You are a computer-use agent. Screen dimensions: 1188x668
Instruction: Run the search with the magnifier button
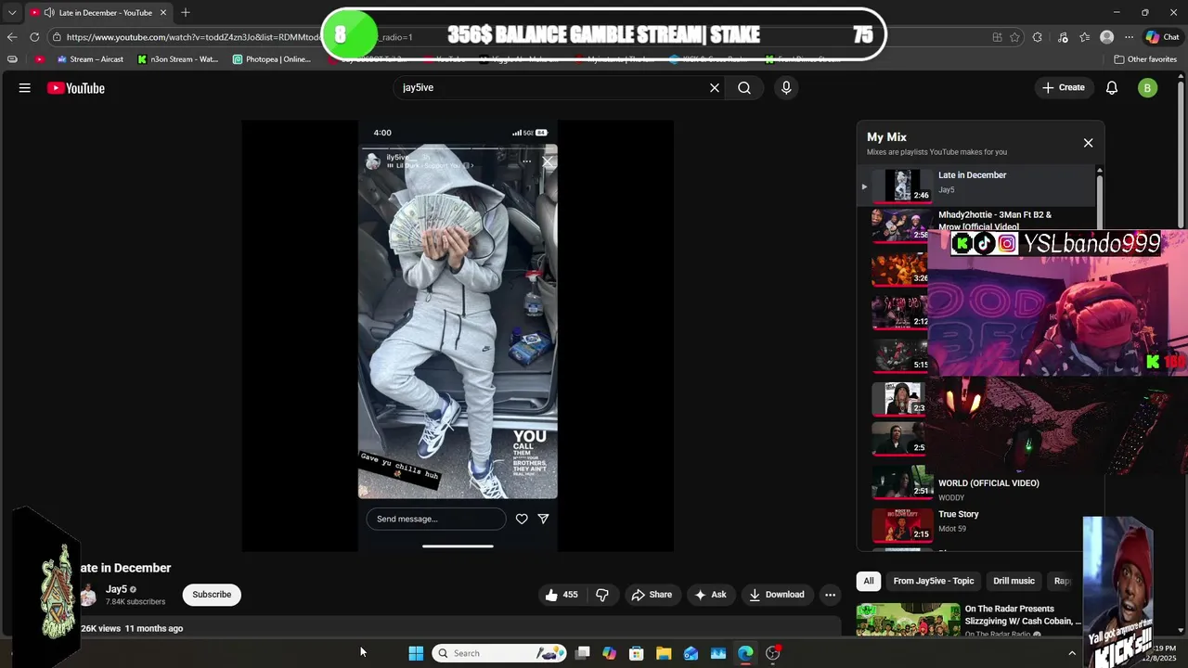(744, 88)
